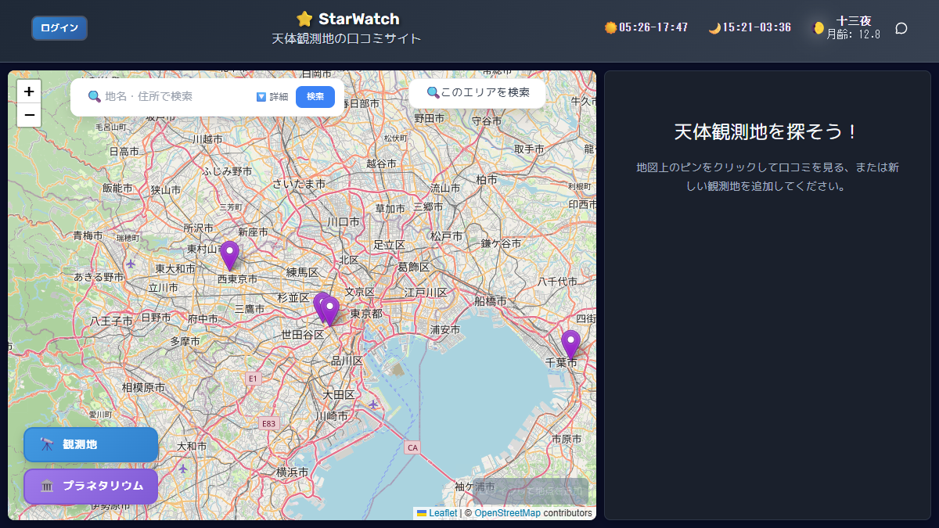
Task: Search this area via このエリアを検索
Action: (476, 93)
